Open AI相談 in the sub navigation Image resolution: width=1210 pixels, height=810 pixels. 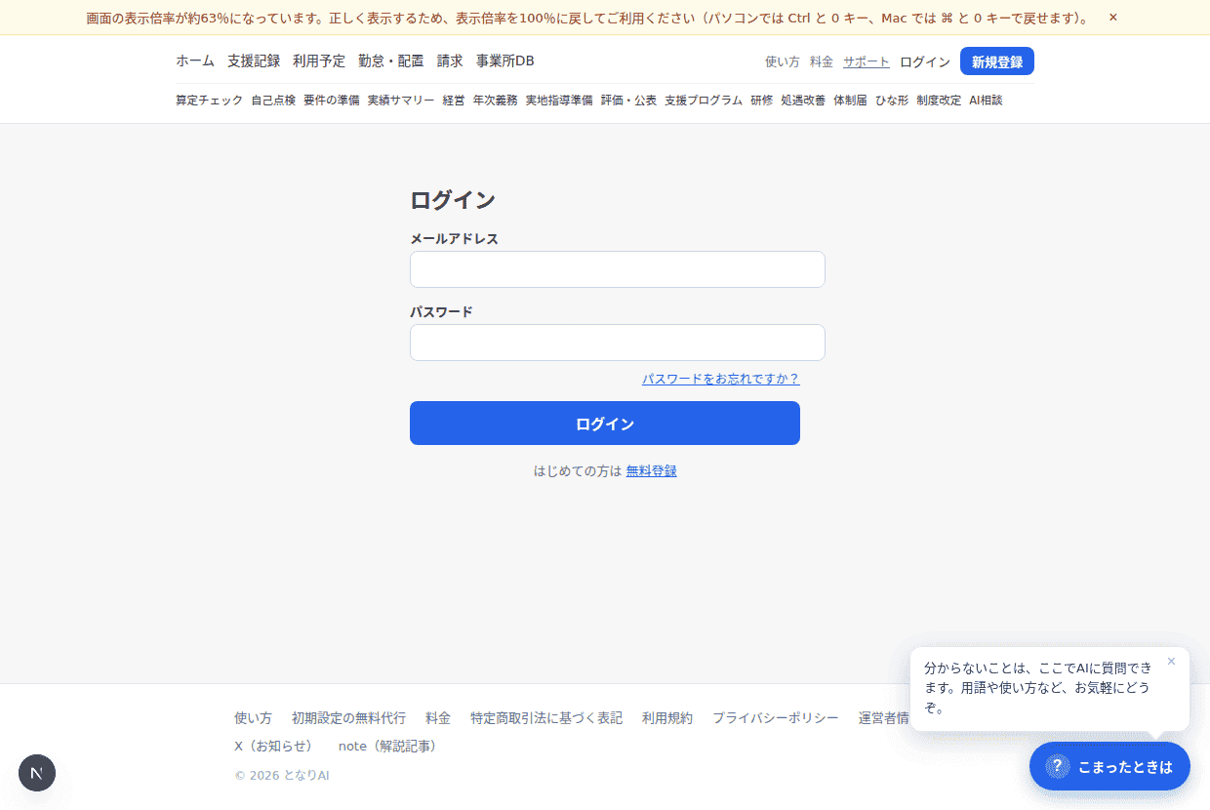(x=986, y=101)
